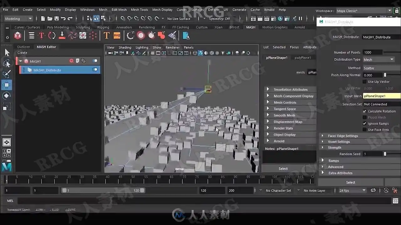
Task: Pick the Paint selection tool
Action: point(7,74)
